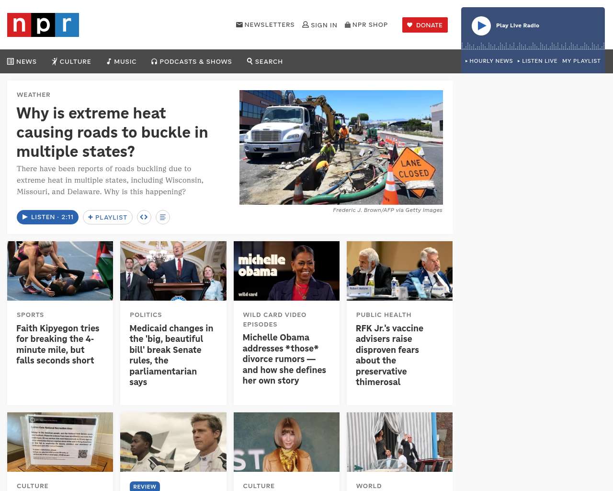Select Listen Live in the player

[x=537, y=61]
